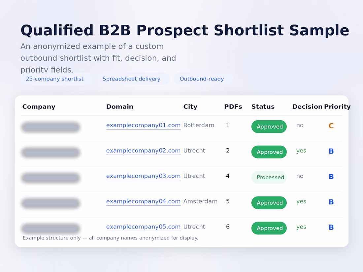Click the 25-company shortlist tag
This screenshot has height=272, width=363.
tap(55, 79)
